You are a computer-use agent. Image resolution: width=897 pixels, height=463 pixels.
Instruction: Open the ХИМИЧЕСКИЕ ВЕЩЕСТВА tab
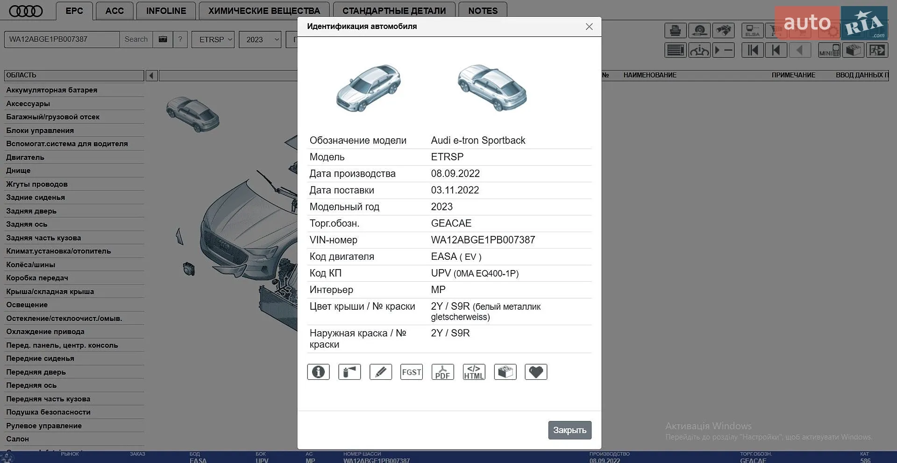(x=264, y=11)
